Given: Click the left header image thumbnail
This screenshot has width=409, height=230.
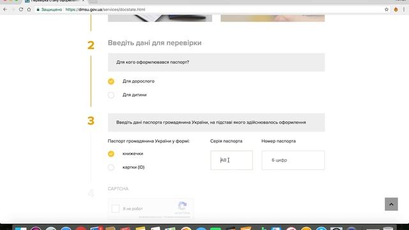Looking at the screenshot, I should coord(160,18).
